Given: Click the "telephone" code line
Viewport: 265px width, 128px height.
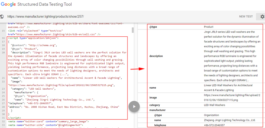Looking at the screenshot, I should coord(30,103).
